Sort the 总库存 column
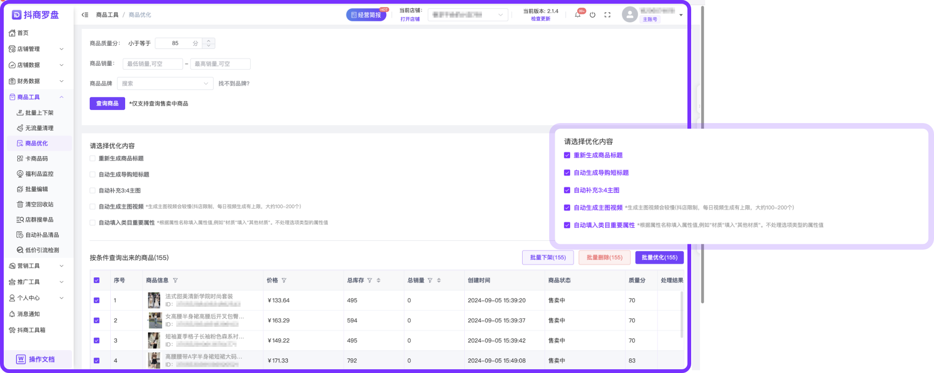934x373 pixels. click(379, 281)
